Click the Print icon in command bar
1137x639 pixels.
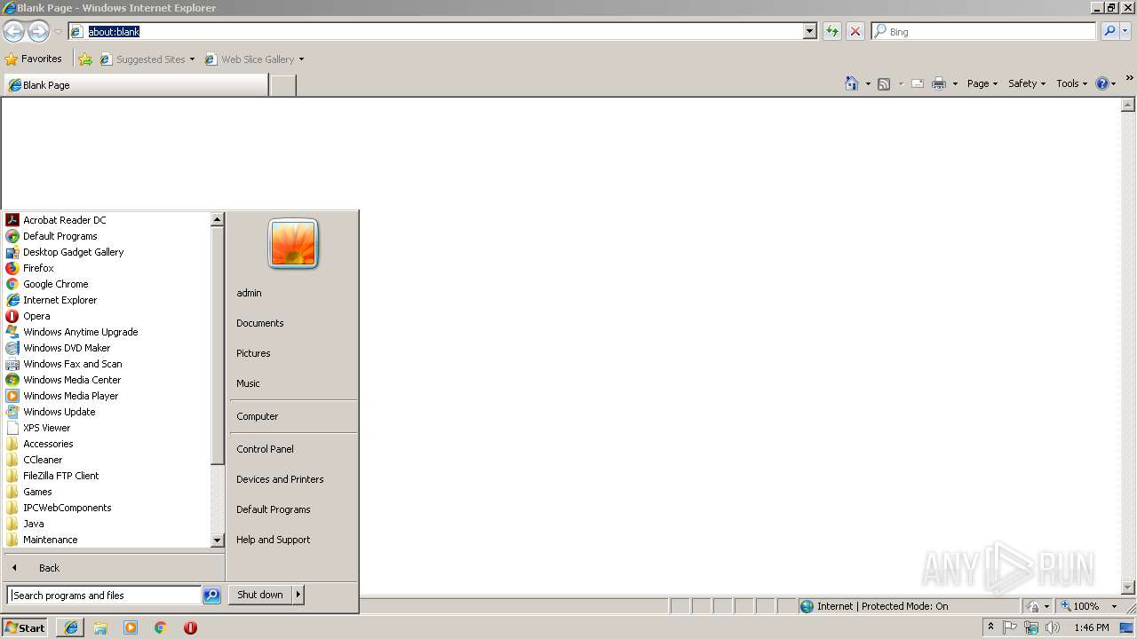tap(939, 83)
